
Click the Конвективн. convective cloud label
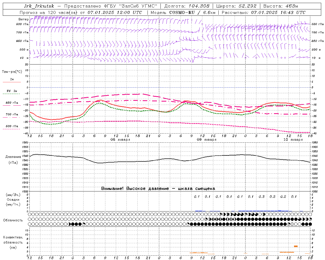tap(13, 237)
